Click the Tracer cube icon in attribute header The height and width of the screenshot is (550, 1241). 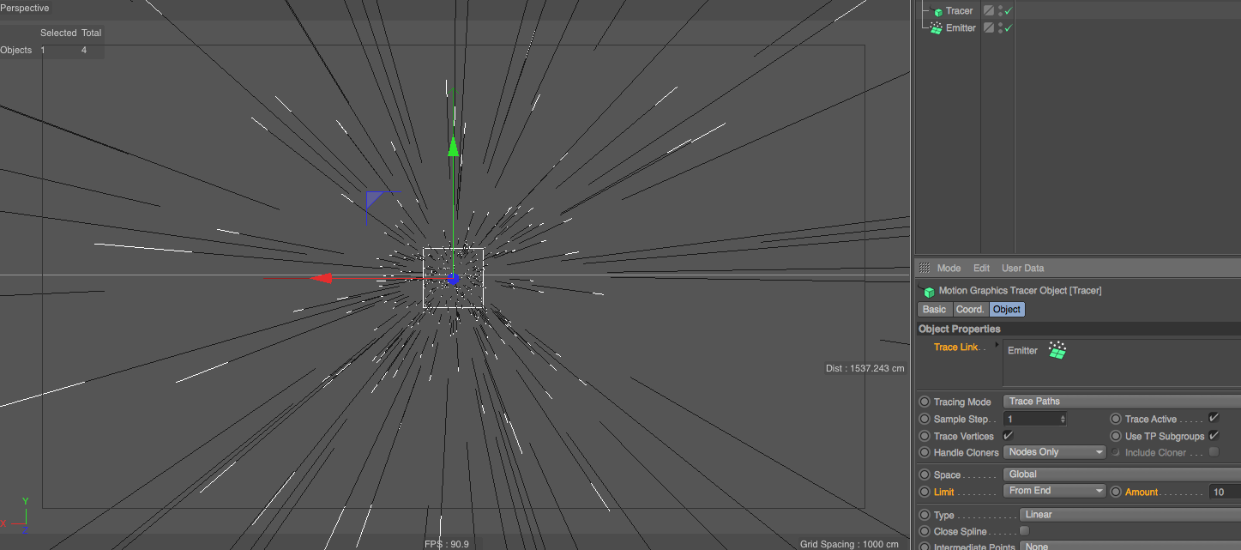[929, 292]
